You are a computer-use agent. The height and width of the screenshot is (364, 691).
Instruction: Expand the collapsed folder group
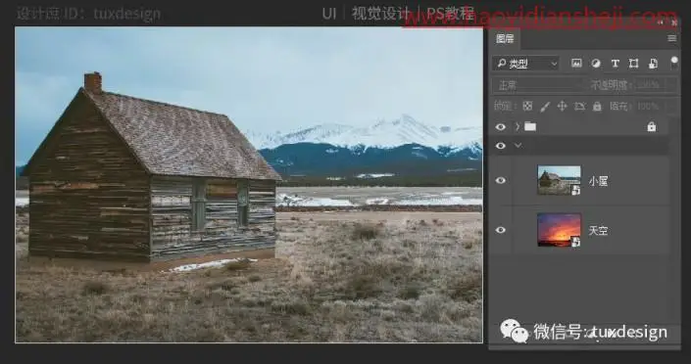[518, 127]
